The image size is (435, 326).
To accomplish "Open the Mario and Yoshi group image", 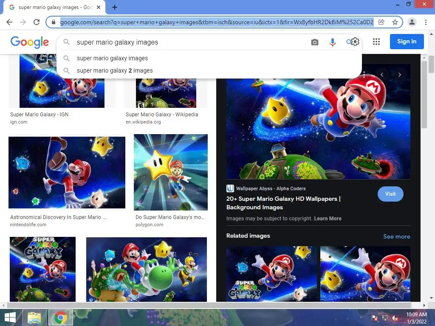I will [x=147, y=270].
